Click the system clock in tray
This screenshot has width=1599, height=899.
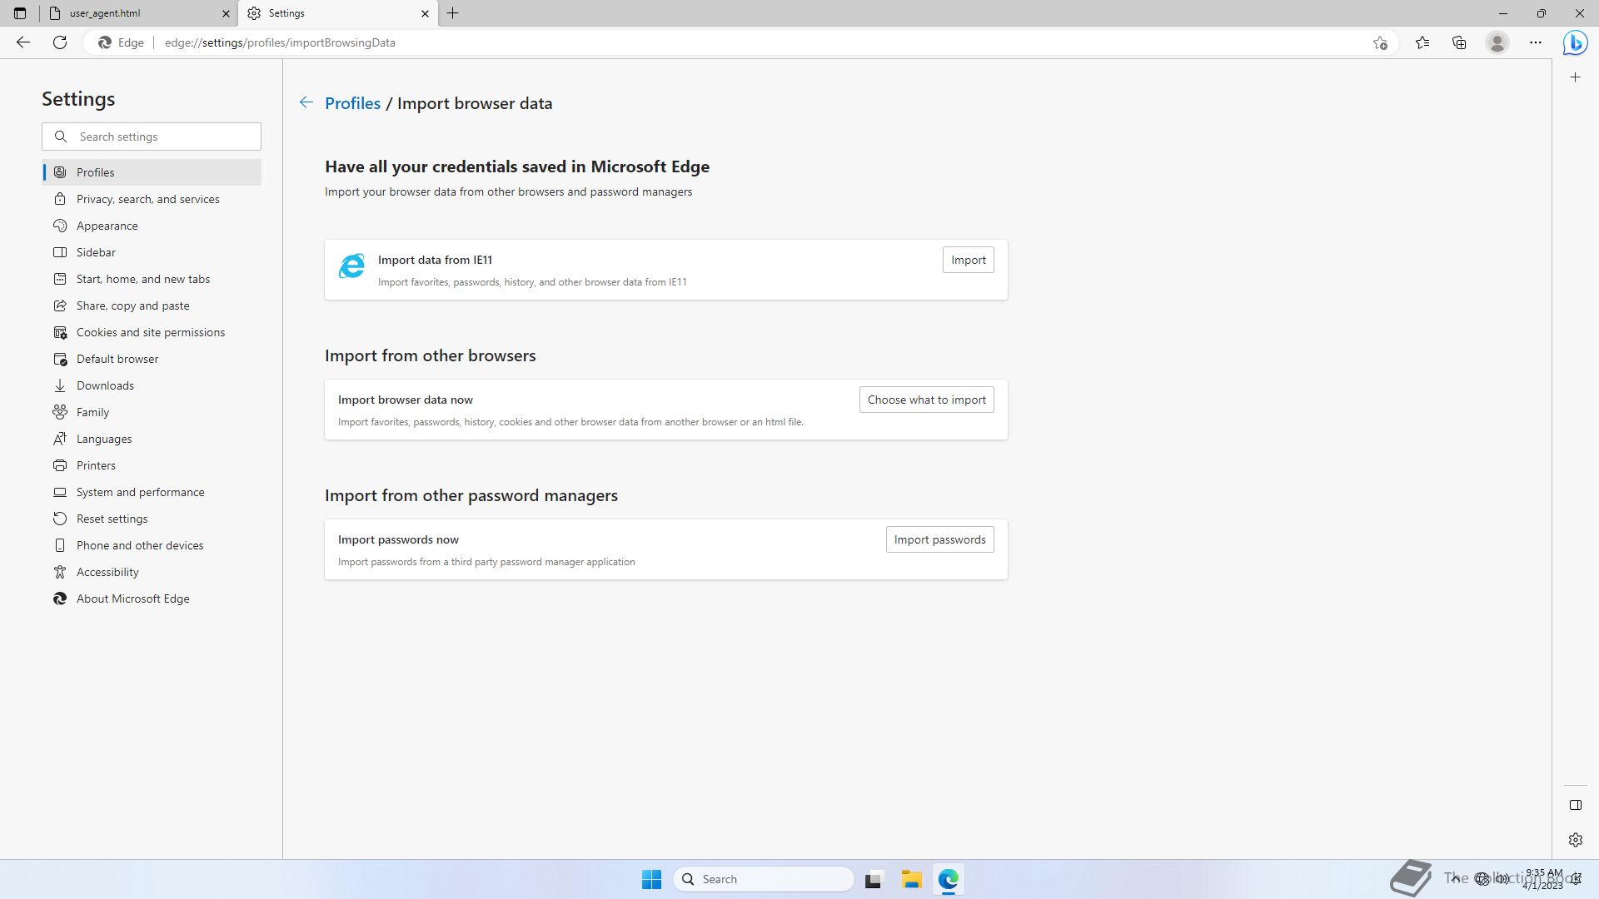point(1543,879)
